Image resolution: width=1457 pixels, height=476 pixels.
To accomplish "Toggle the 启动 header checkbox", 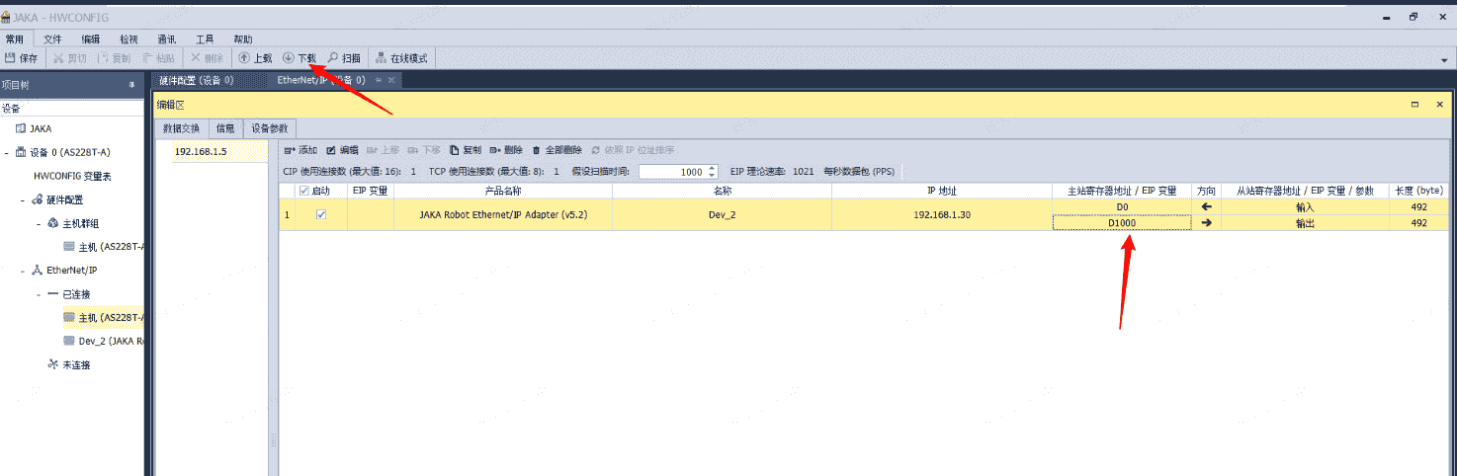I will (x=304, y=190).
